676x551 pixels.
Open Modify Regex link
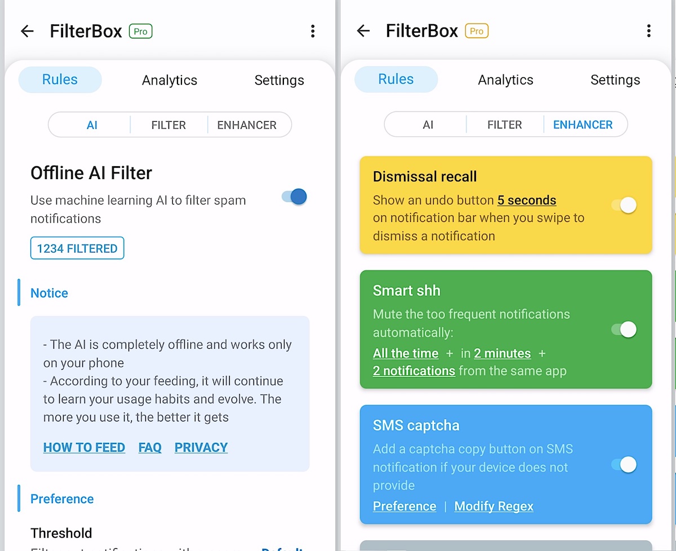(x=494, y=506)
